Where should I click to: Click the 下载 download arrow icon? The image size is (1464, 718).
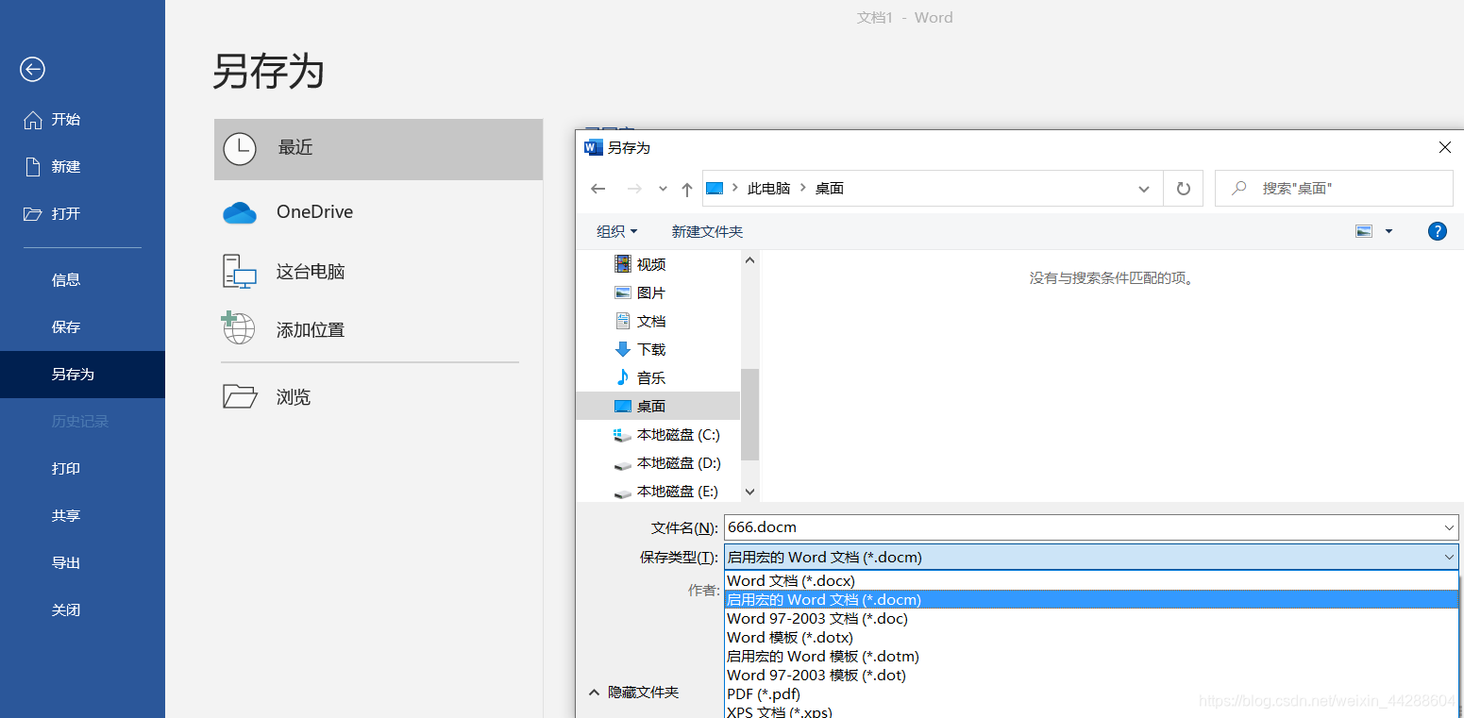click(622, 349)
